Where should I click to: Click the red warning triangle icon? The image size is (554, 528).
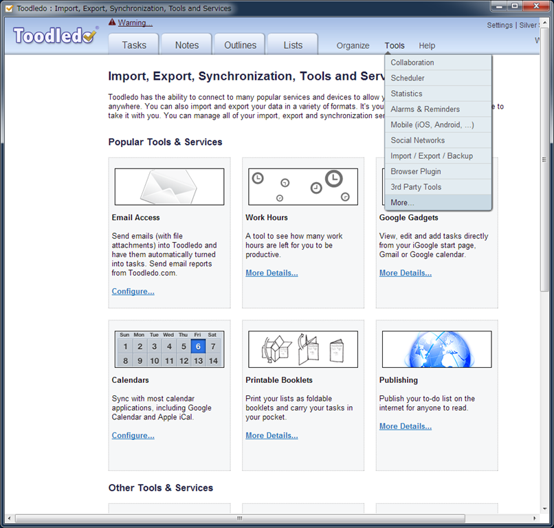point(112,22)
